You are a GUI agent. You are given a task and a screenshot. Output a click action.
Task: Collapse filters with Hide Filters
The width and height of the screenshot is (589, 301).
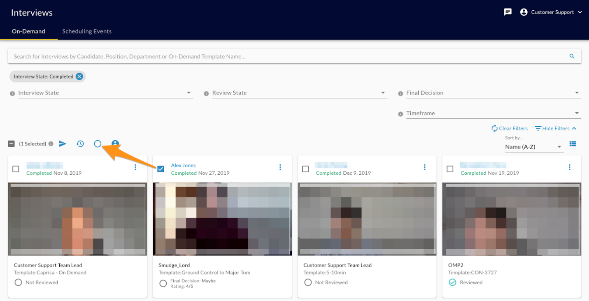click(556, 128)
